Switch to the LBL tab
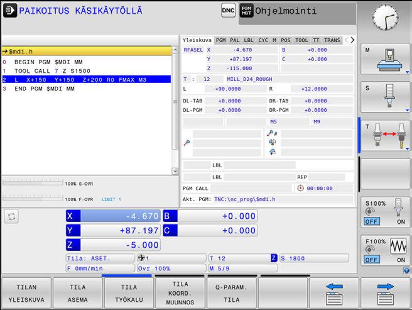 249,40
